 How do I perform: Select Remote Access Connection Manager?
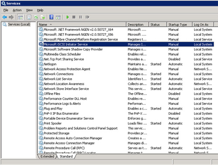(x=126, y=143)
